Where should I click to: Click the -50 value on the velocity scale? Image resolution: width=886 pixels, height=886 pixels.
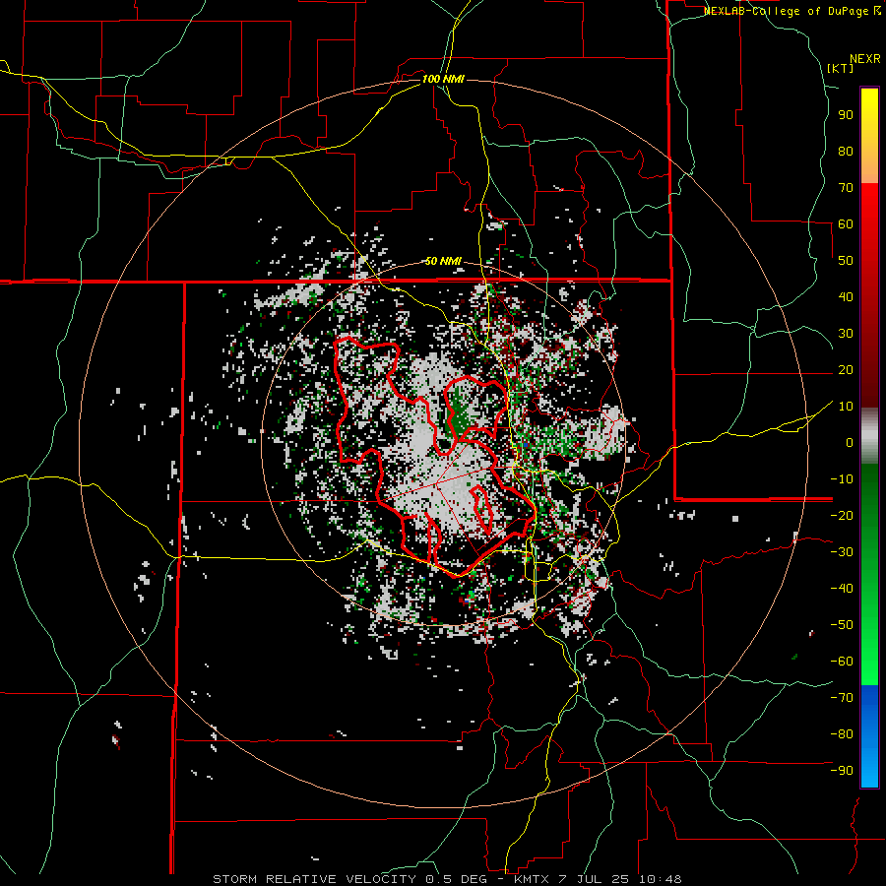tap(842, 625)
